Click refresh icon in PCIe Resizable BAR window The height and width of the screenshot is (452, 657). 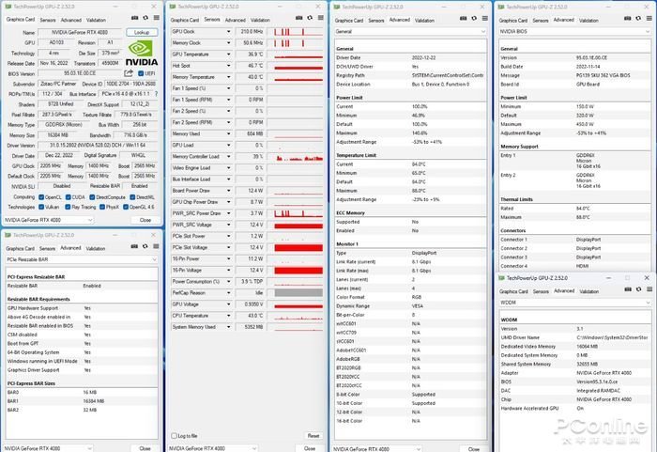pyautogui.click(x=145, y=247)
